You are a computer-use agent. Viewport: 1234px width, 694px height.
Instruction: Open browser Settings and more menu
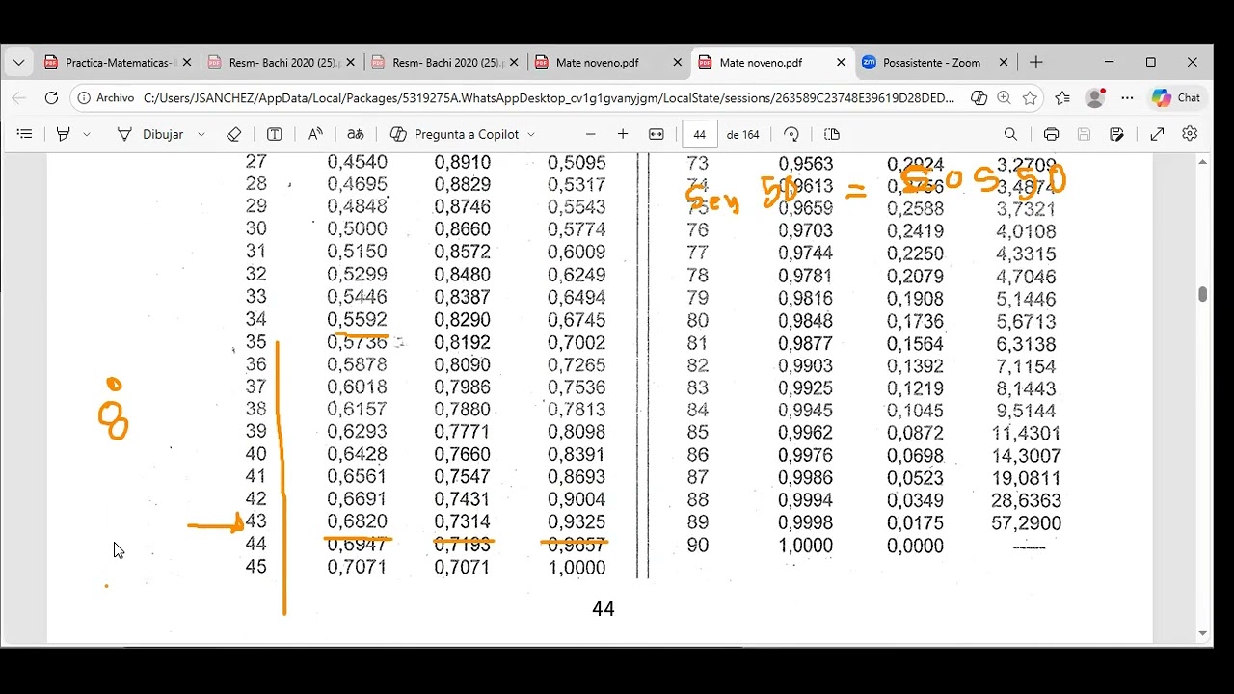click(1127, 97)
